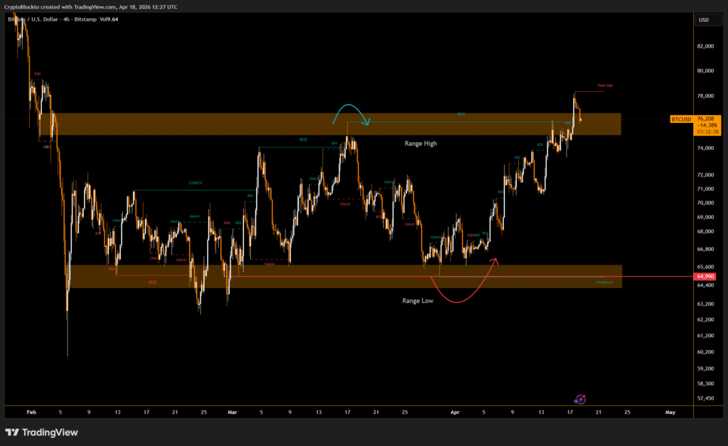The height and width of the screenshot is (446, 728).
Task: Open the USD currency selector
Action: coord(704,20)
